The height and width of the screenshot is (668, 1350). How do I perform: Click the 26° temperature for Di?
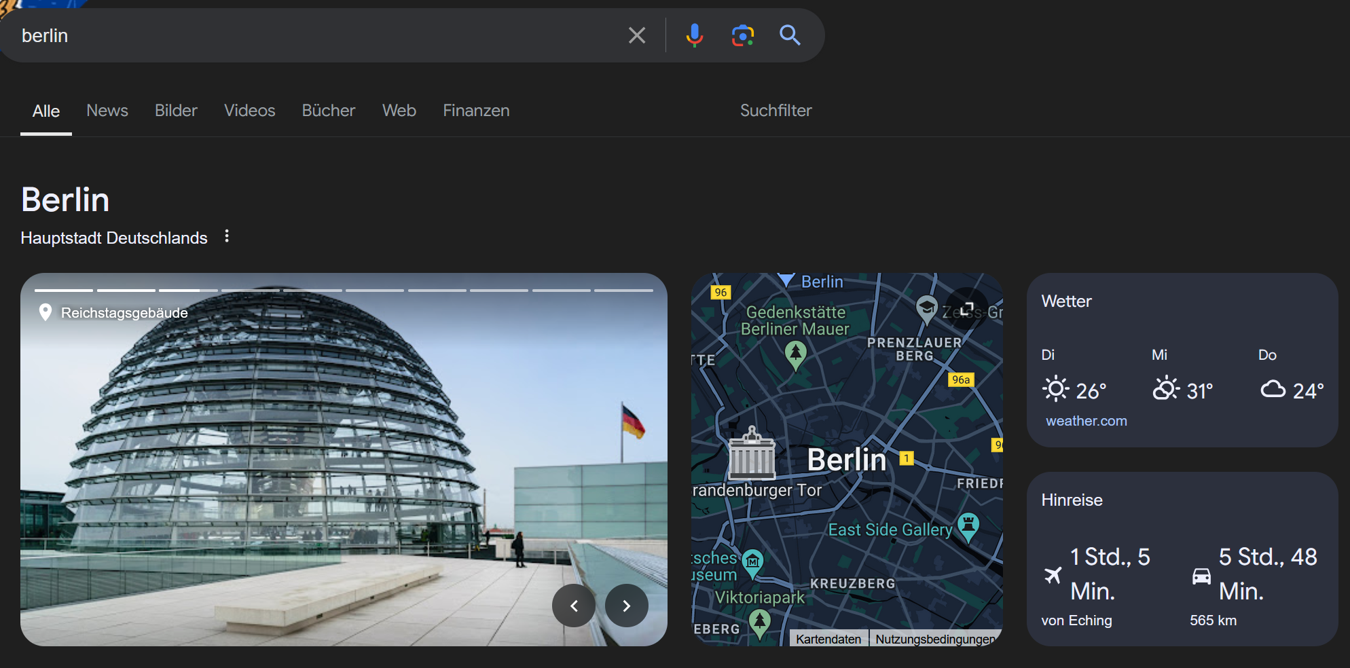point(1091,391)
